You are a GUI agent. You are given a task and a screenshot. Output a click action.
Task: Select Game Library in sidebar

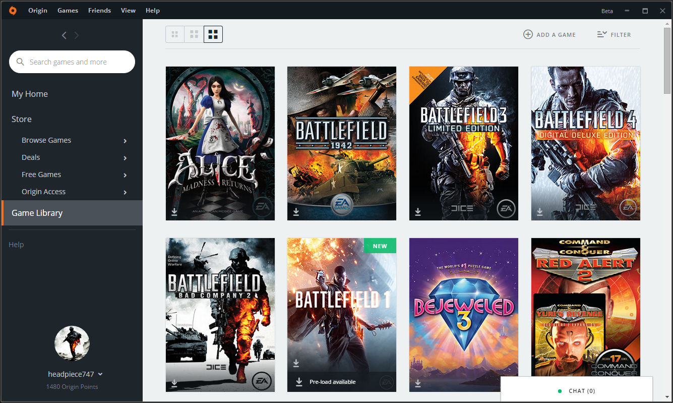point(72,213)
